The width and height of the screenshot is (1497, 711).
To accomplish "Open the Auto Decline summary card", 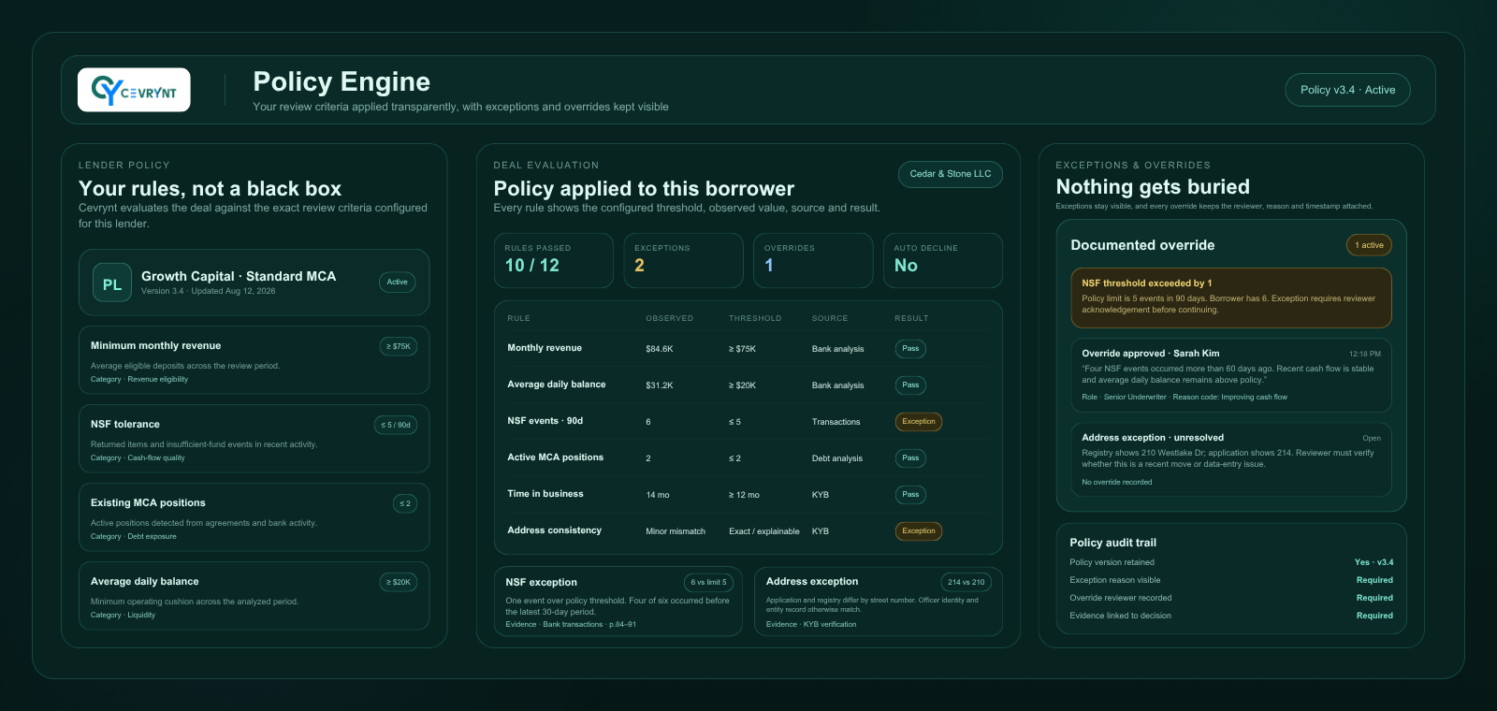I will click(x=943, y=260).
